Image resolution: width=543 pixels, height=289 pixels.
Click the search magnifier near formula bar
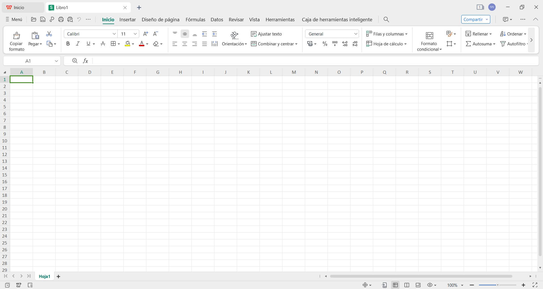click(74, 60)
